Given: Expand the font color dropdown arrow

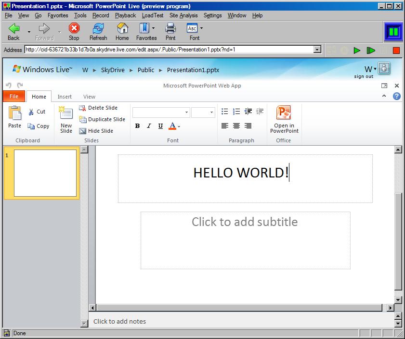Looking at the screenshot, I should pyautogui.click(x=179, y=126).
